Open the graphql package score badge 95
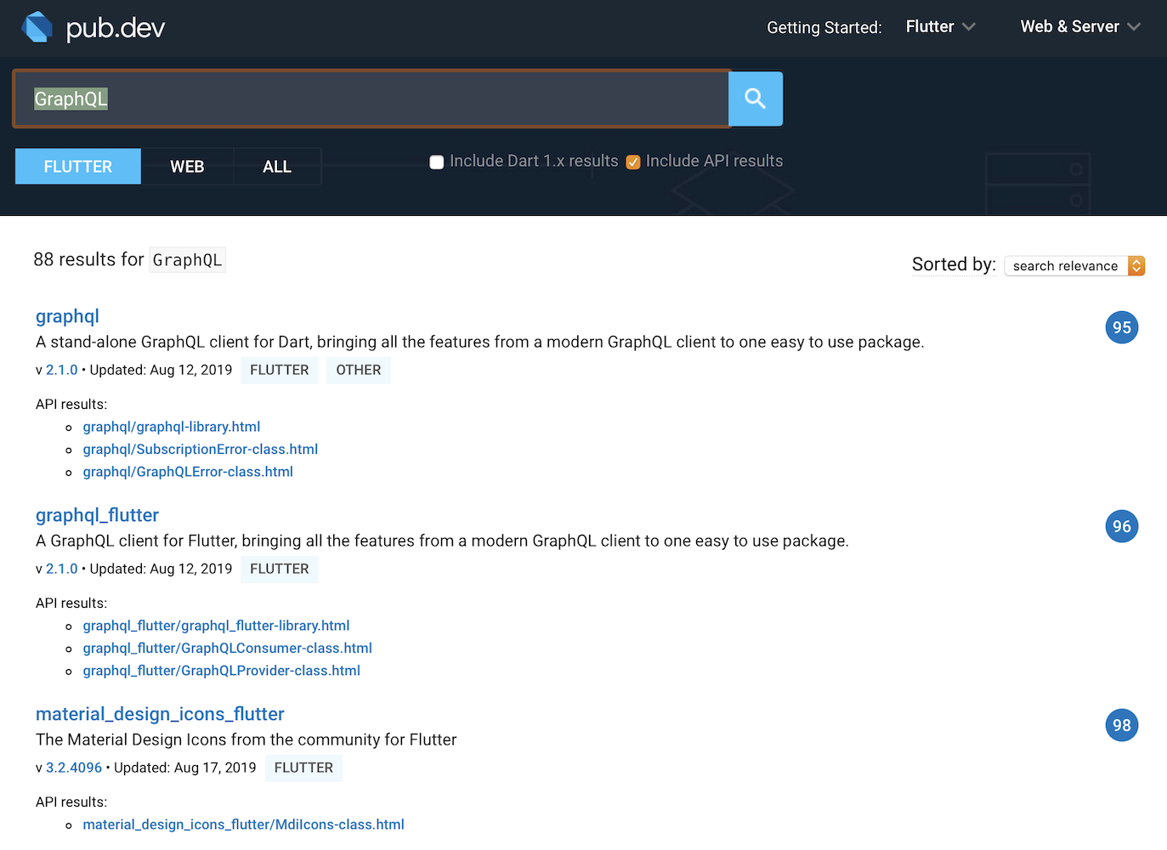The height and width of the screenshot is (850, 1167). click(1122, 327)
